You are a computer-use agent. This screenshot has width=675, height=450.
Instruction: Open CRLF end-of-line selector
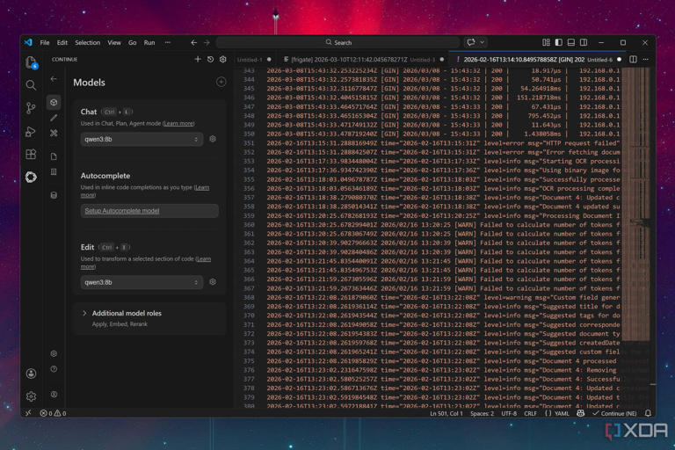click(530, 413)
